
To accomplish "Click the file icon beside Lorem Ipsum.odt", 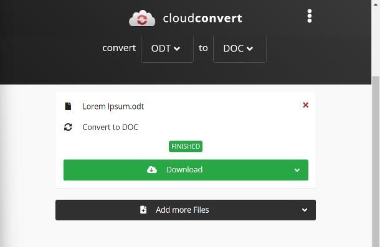I will point(68,106).
